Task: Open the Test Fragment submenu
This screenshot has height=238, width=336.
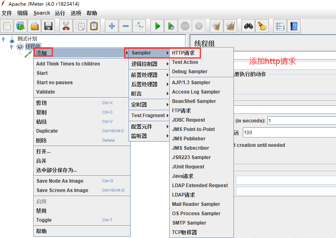Action: (x=149, y=116)
